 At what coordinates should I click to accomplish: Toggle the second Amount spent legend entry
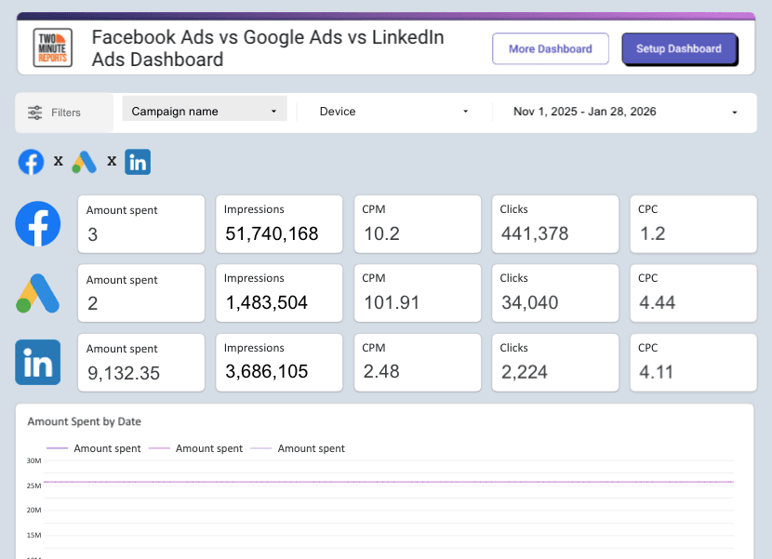(x=208, y=447)
